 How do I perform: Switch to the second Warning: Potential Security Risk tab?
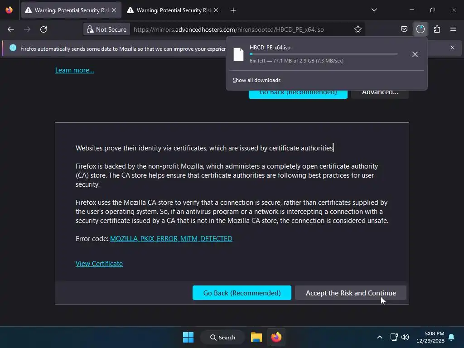[174, 10]
